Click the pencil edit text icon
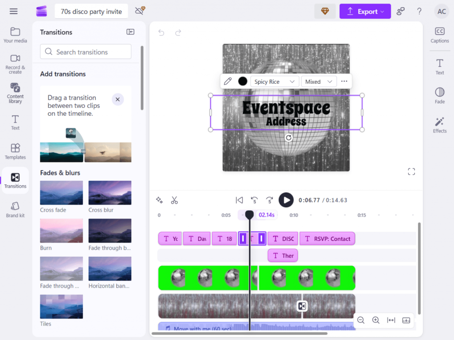 click(227, 82)
